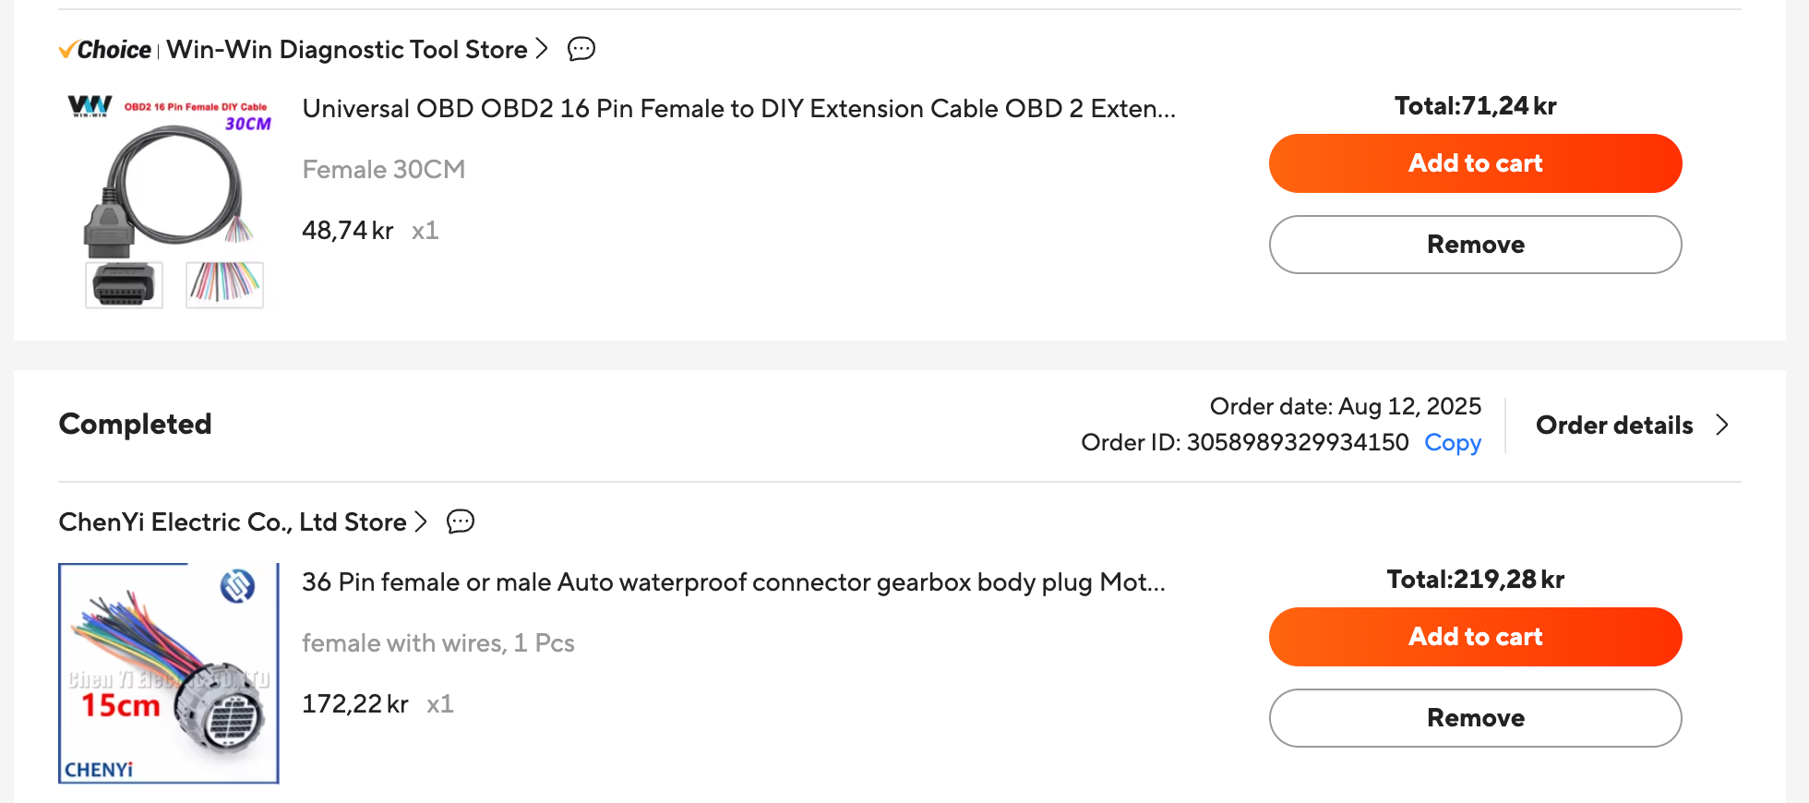Click the Choice badge next to the store name
This screenshot has height=803, width=1809.
tap(104, 49)
